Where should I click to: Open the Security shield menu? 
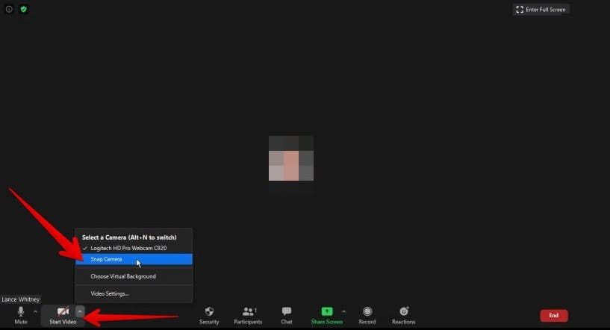tap(209, 314)
